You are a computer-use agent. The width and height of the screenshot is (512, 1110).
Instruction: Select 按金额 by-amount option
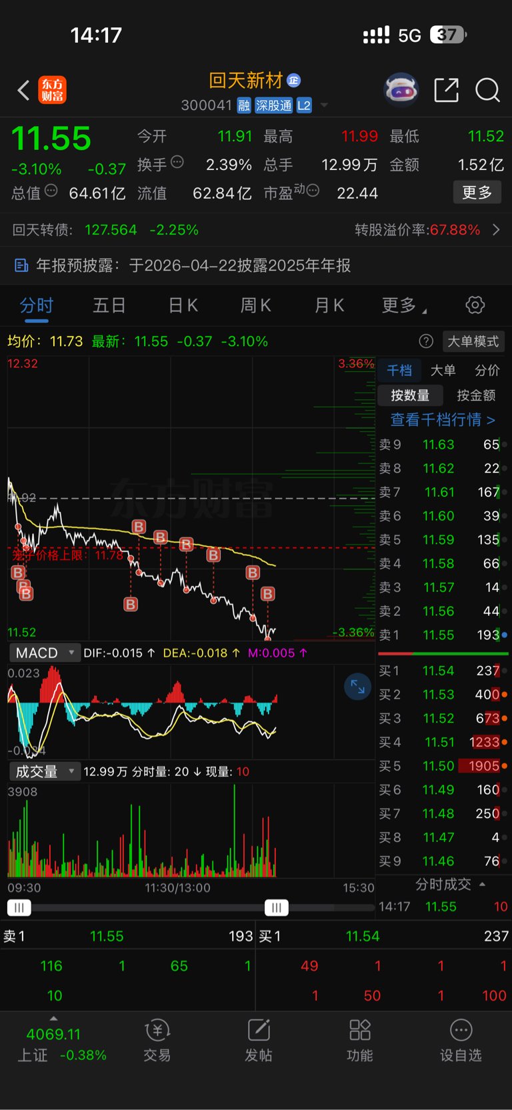(x=476, y=395)
